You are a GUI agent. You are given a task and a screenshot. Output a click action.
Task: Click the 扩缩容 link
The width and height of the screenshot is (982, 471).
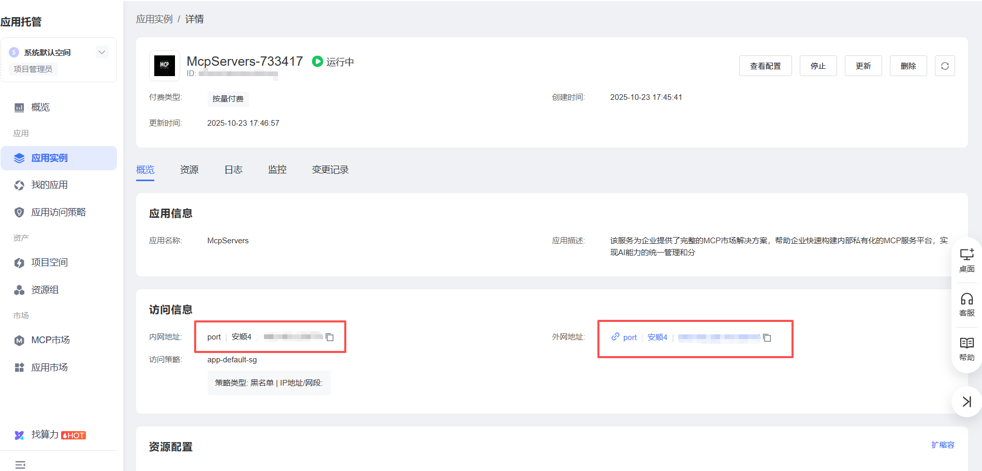(943, 445)
